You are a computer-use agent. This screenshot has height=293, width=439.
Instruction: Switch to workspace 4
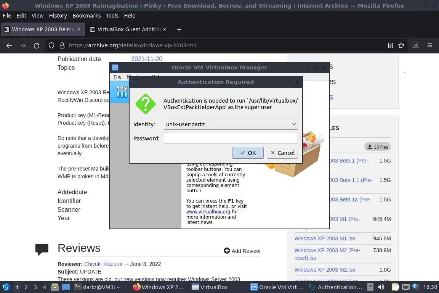click(x=44, y=287)
